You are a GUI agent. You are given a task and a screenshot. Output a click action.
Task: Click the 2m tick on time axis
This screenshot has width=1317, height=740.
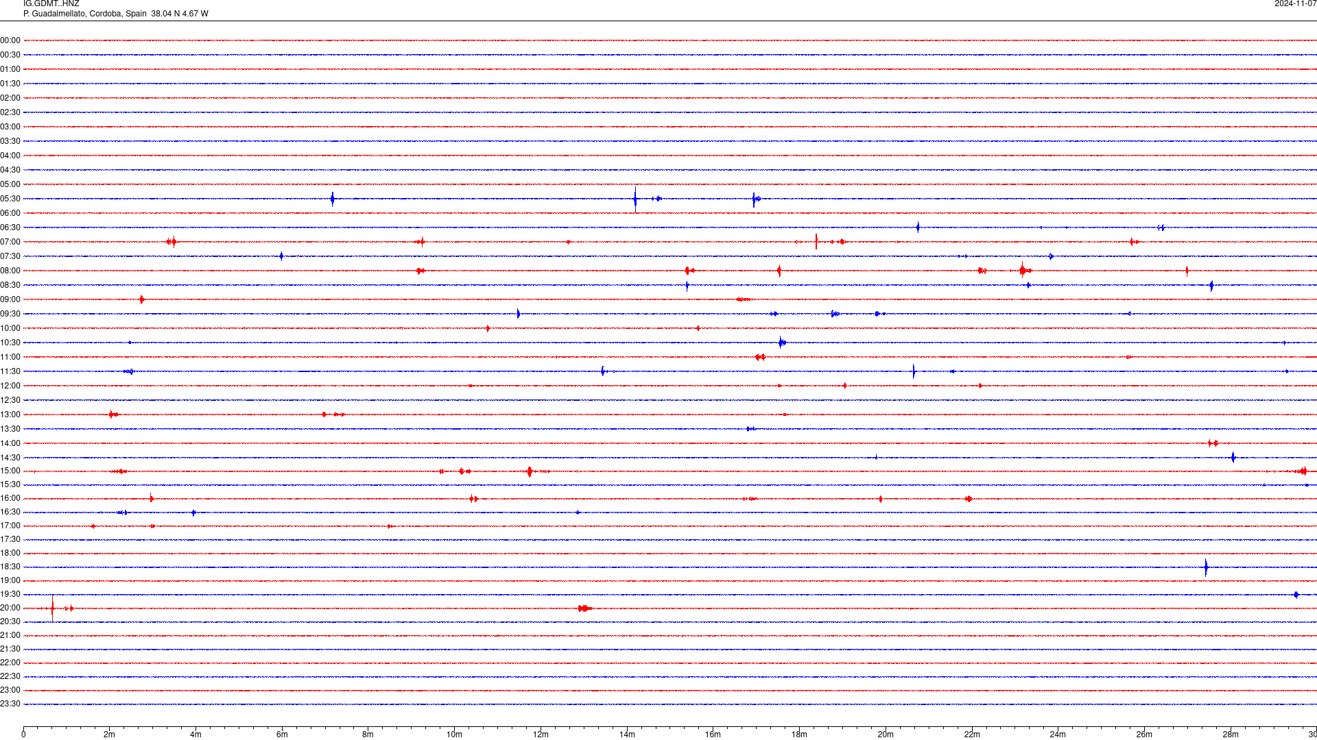point(110,735)
